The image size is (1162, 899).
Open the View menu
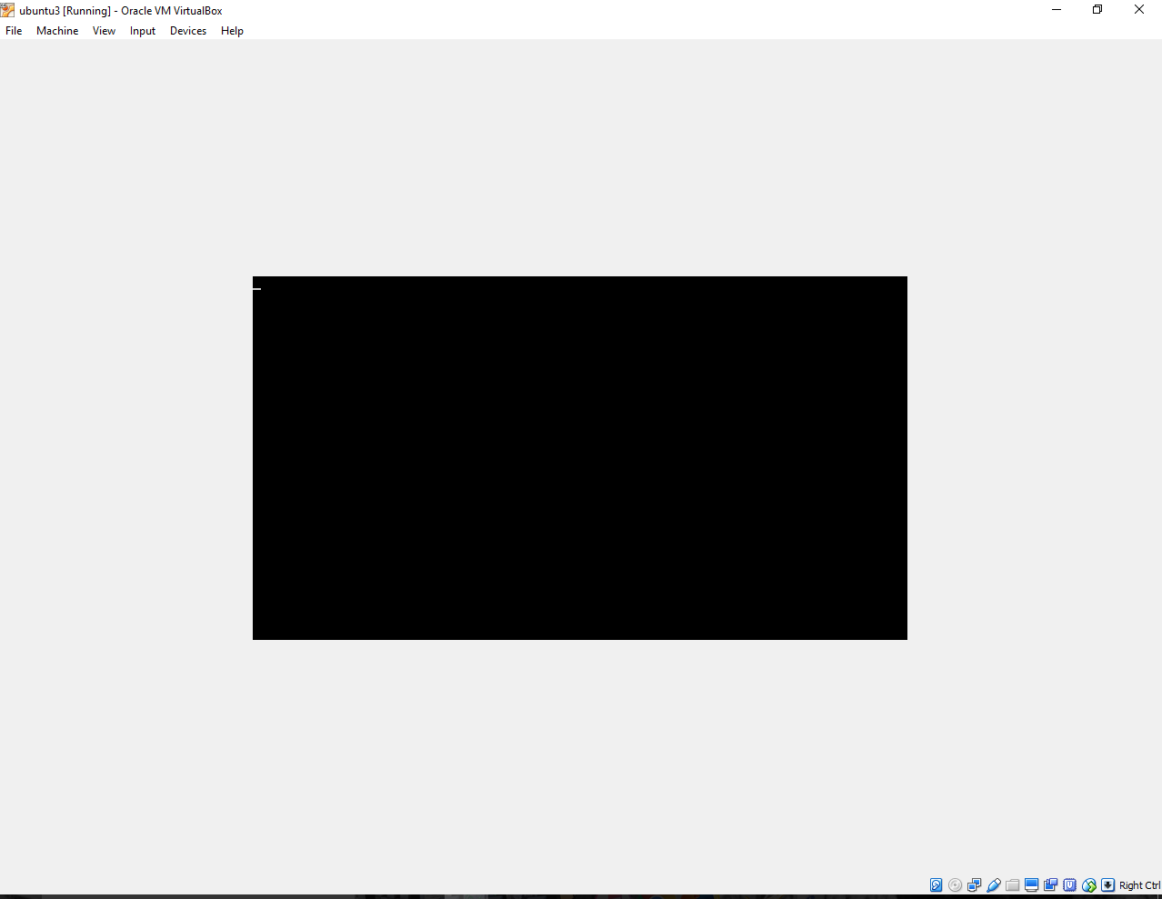coord(104,31)
